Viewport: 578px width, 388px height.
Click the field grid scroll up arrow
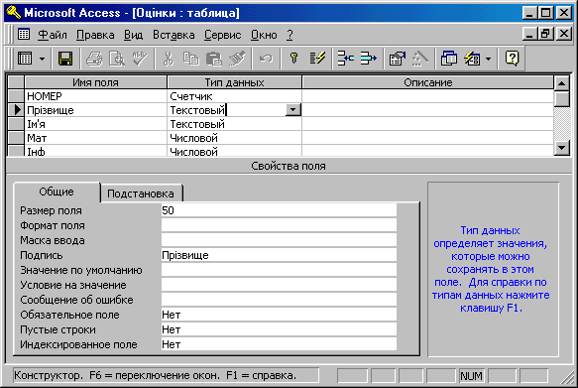561,83
